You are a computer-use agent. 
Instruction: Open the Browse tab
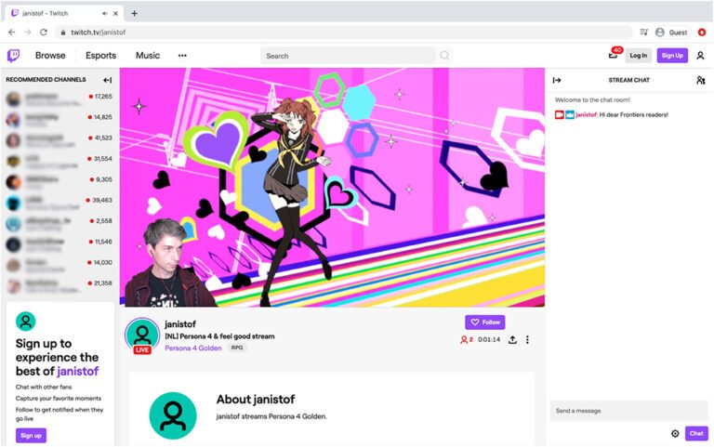50,56
